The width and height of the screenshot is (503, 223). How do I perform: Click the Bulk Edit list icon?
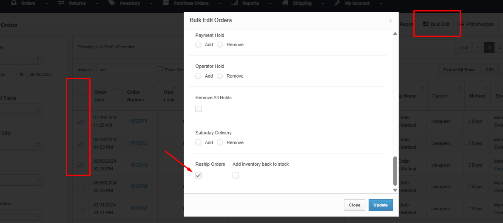426,24
